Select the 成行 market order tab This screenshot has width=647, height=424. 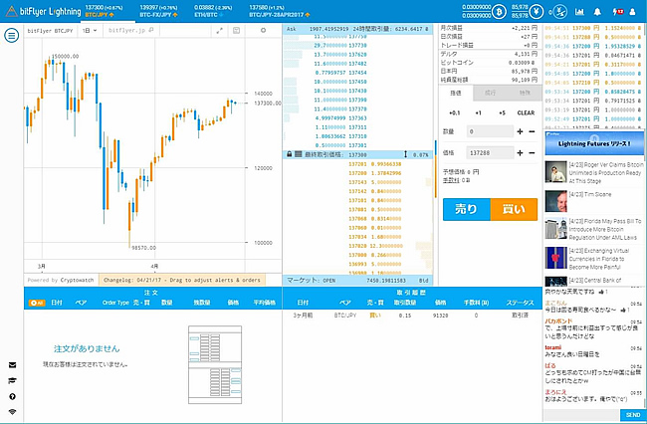(x=490, y=94)
